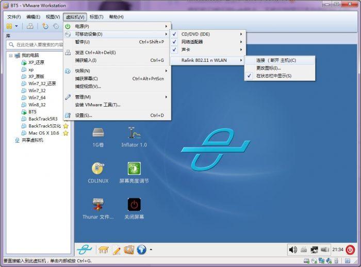
Task: Click the guest volume speaker icon
Action: (293, 249)
